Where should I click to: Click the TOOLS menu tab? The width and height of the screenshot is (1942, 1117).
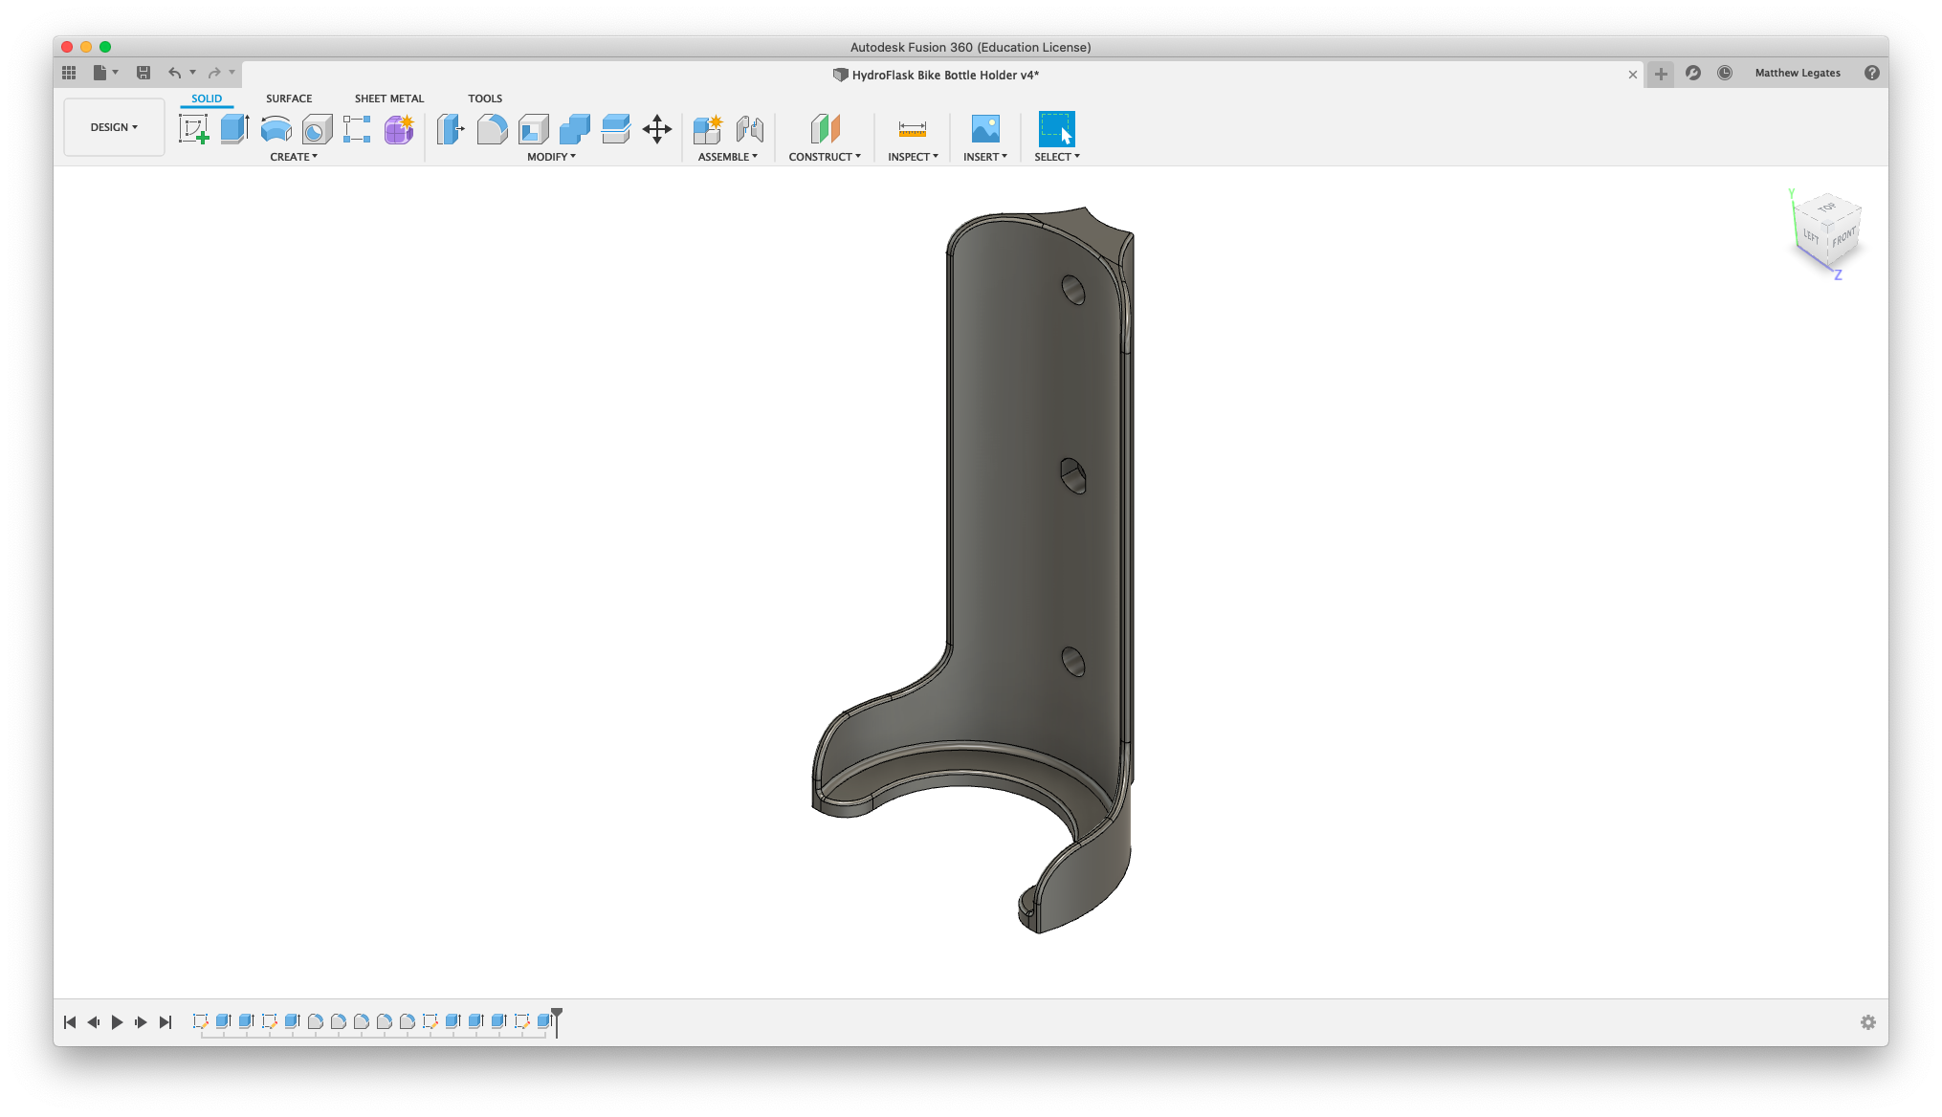[484, 98]
